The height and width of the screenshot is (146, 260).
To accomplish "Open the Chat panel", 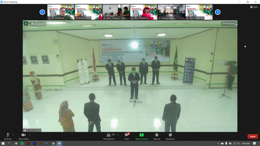I will 126,136.
